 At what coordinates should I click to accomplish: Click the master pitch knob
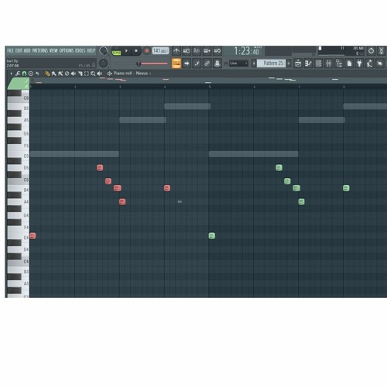pyautogui.click(x=103, y=63)
